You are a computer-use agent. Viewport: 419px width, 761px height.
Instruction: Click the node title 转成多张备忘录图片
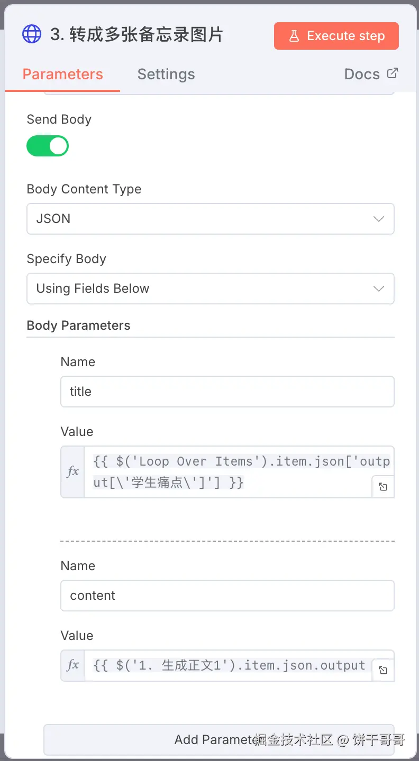136,35
